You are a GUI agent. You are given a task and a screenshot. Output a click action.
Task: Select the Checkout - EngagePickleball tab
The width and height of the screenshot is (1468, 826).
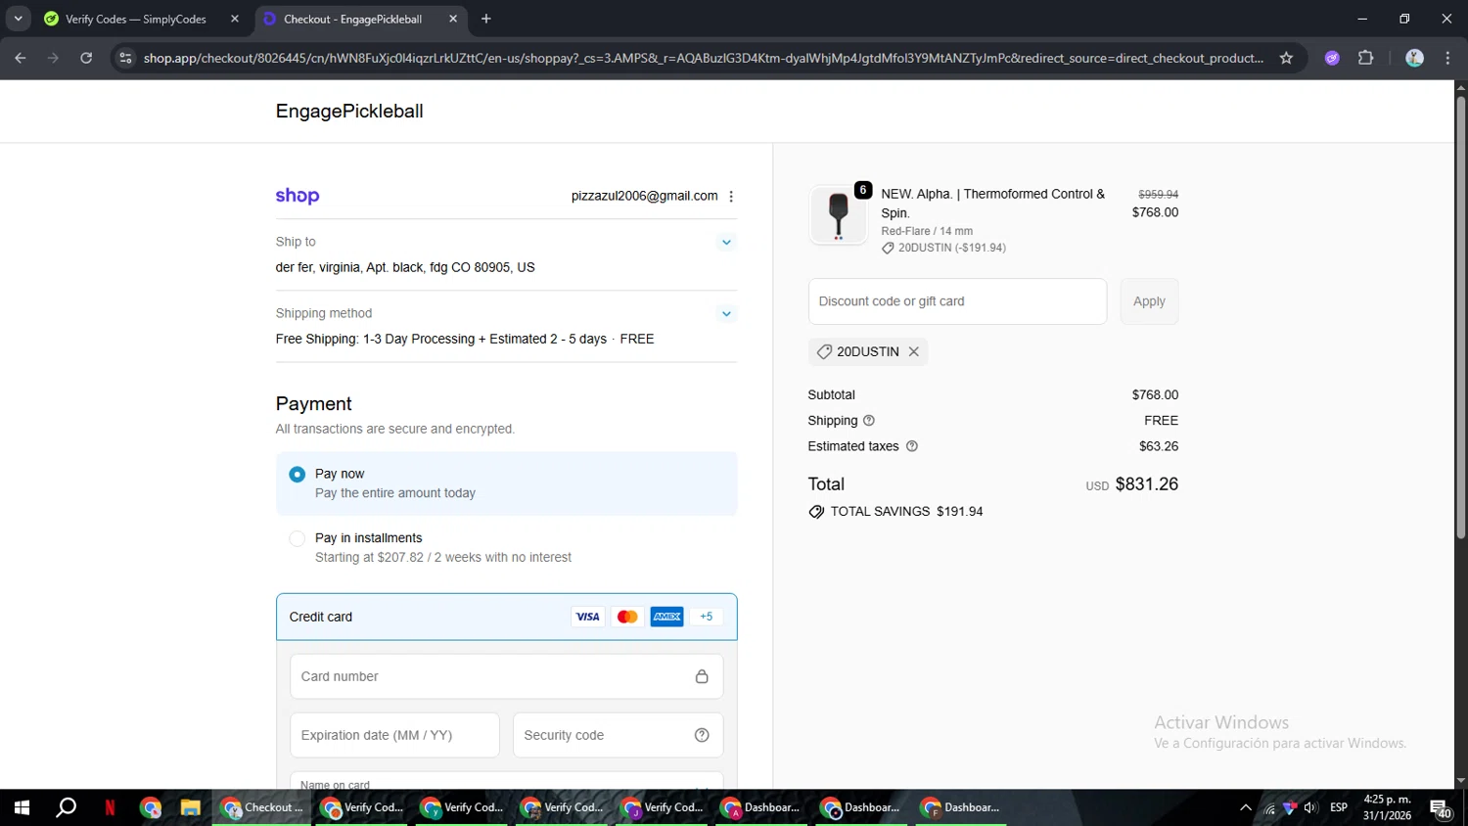(x=352, y=19)
